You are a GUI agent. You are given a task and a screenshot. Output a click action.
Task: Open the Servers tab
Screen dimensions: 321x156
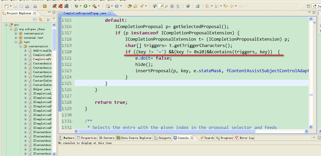(x=107, y=138)
